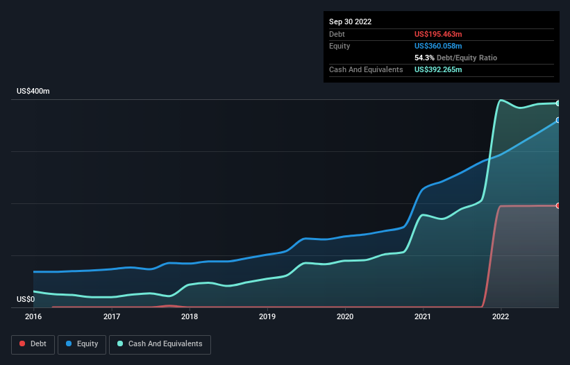570x365 pixels.
Task: Toggle Cash And Equivalents legend button
Action: point(160,344)
